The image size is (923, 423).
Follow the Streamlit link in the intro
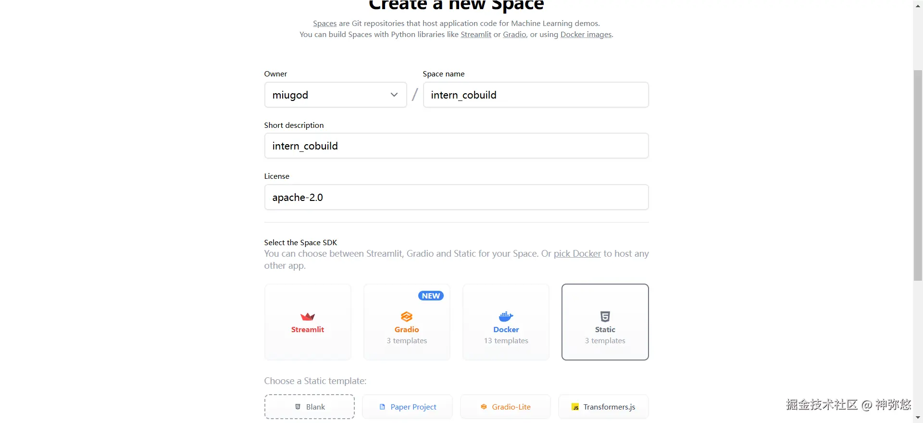(475, 35)
